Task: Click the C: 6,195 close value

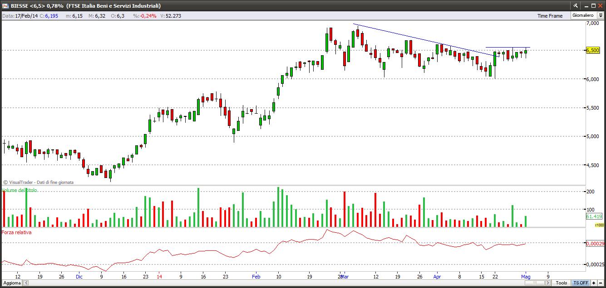Action: click(49, 16)
